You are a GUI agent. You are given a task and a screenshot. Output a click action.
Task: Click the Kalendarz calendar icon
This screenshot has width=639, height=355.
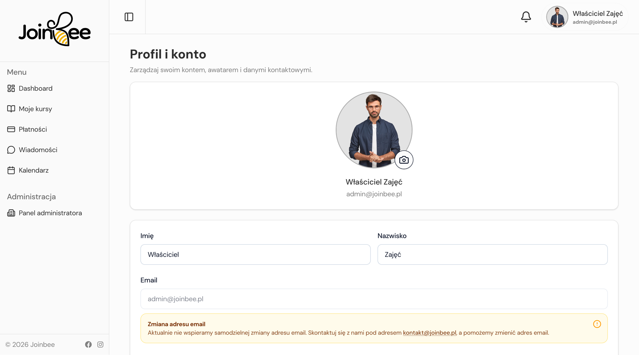tap(11, 170)
